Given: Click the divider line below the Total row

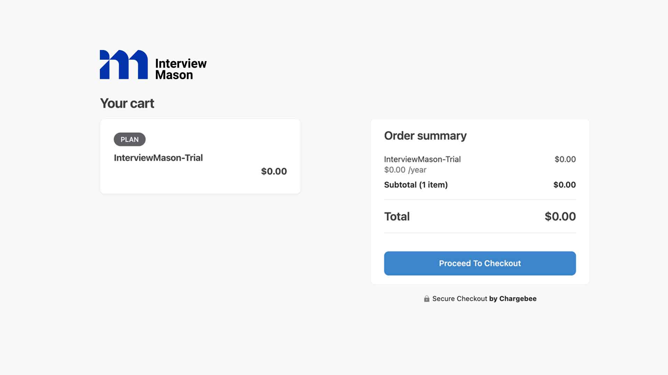Looking at the screenshot, I should point(480,233).
